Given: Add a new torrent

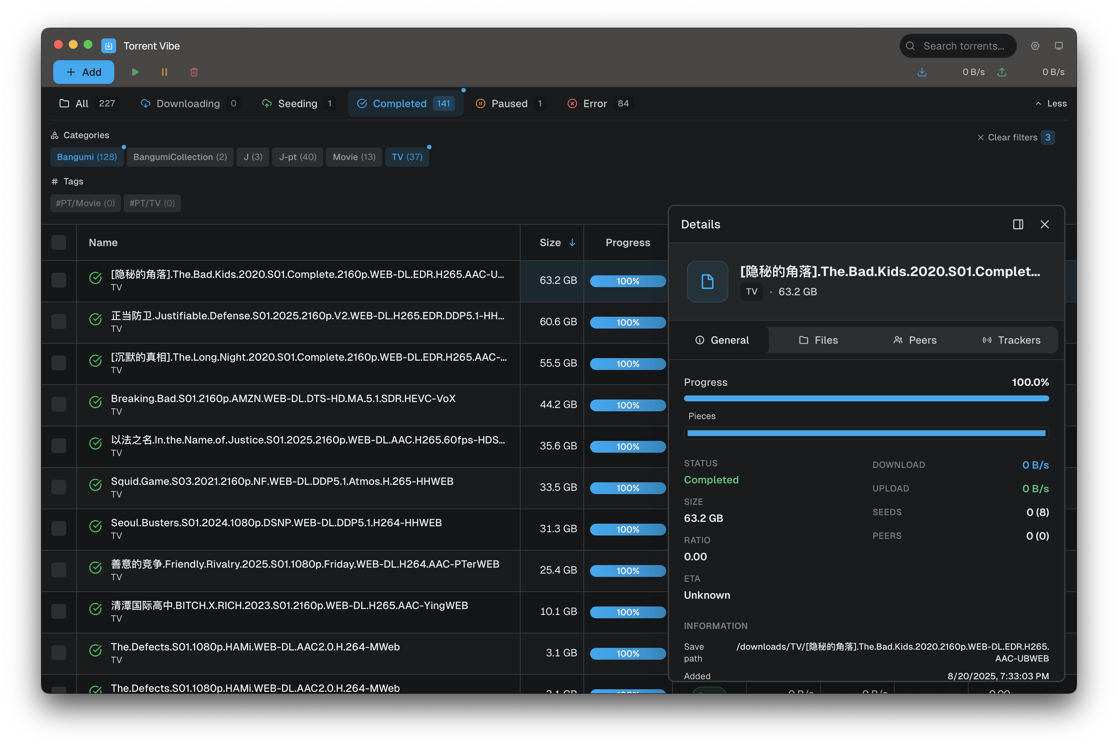Looking at the screenshot, I should [x=84, y=72].
